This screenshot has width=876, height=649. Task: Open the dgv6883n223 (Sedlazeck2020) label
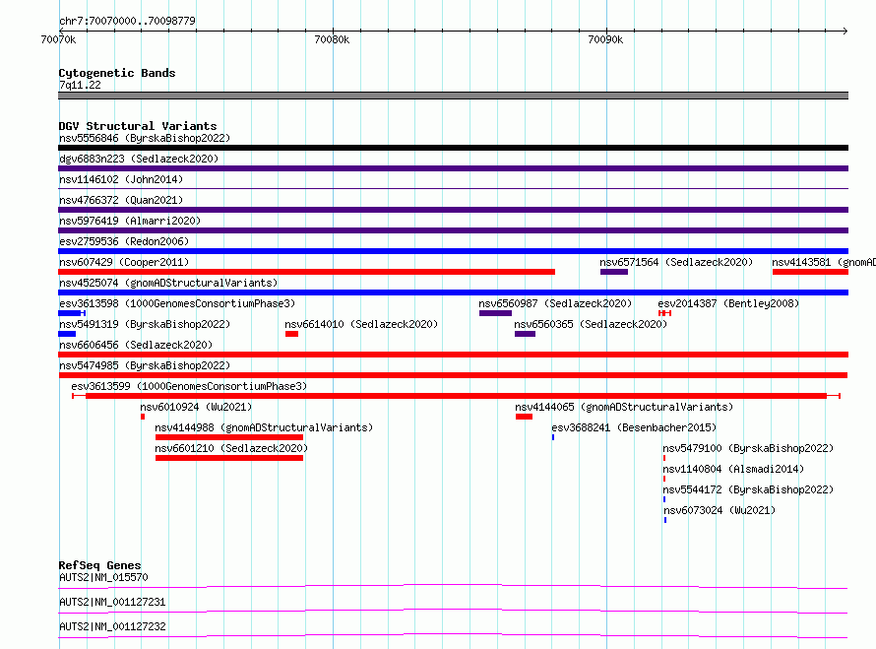[x=139, y=159]
